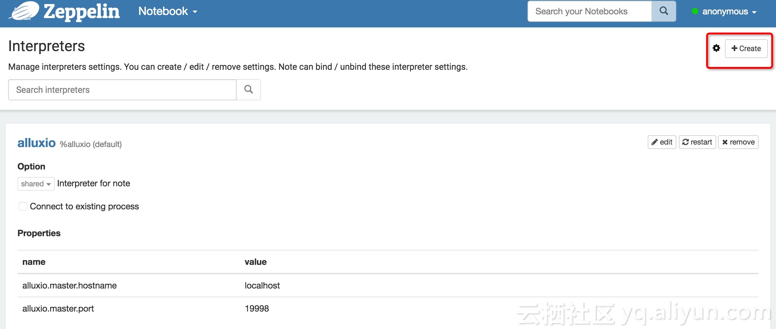Click the name column header
Image resolution: width=776 pixels, height=329 pixels.
coord(34,262)
